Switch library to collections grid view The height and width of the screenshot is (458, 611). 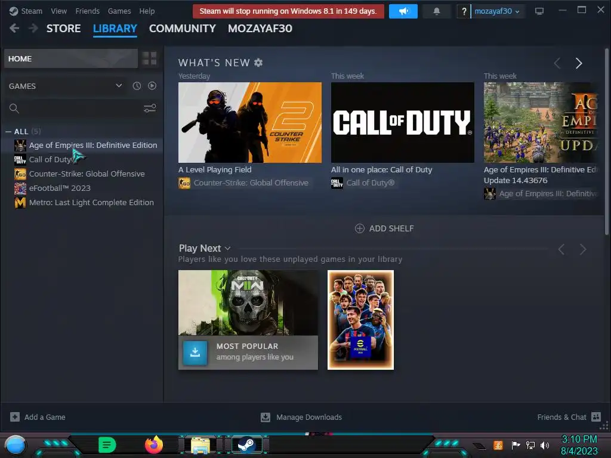(x=149, y=58)
